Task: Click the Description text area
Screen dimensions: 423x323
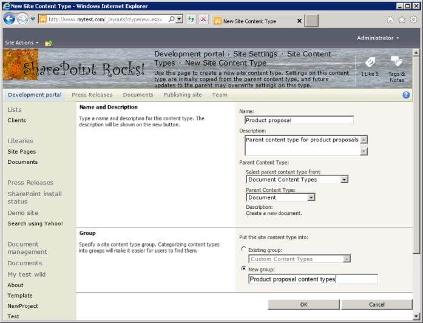Action: point(303,146)
